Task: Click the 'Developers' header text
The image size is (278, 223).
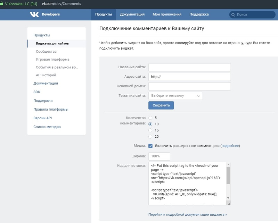Action: pyautogui.click(x=51, y=14)
